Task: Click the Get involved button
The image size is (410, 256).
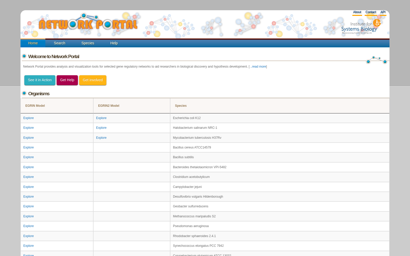Action: [x=93, y=80]
